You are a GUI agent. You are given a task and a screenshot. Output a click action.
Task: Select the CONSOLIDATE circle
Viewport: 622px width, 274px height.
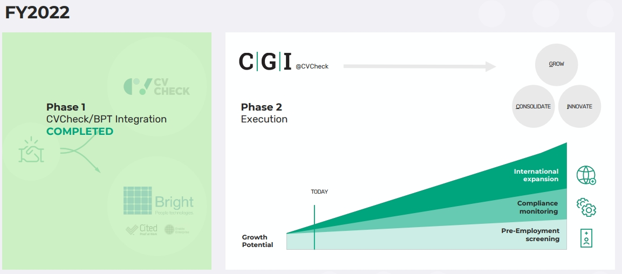[533, 107]
